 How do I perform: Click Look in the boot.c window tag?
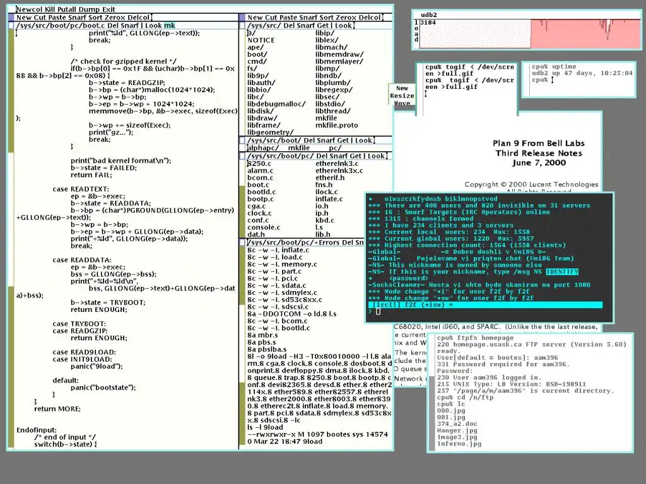[153, 25]
